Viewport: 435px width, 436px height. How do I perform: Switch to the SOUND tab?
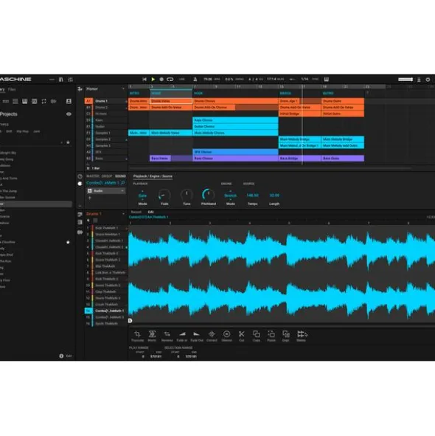[120, 176]
